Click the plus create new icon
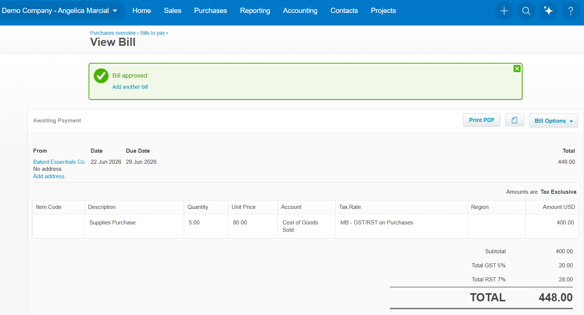Screen dimensions: 584x315 504,11
